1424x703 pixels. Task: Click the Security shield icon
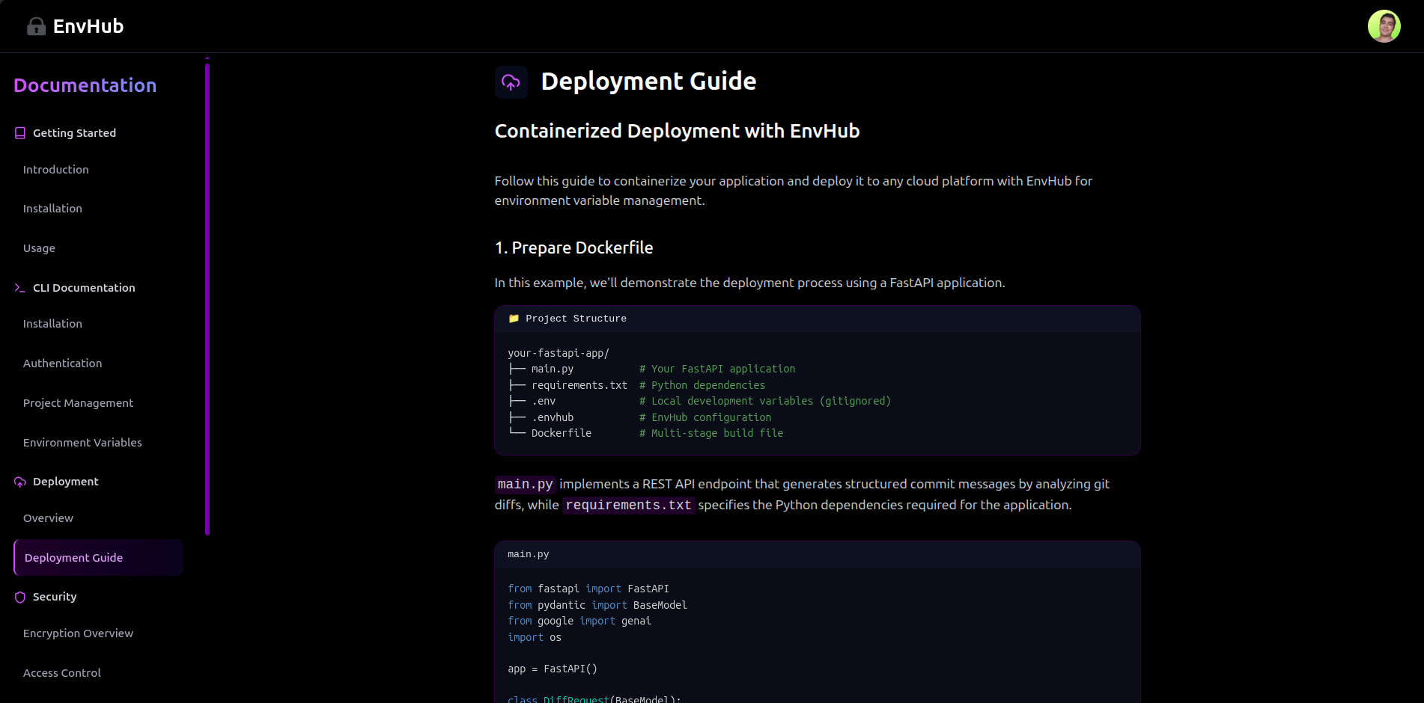20,597
